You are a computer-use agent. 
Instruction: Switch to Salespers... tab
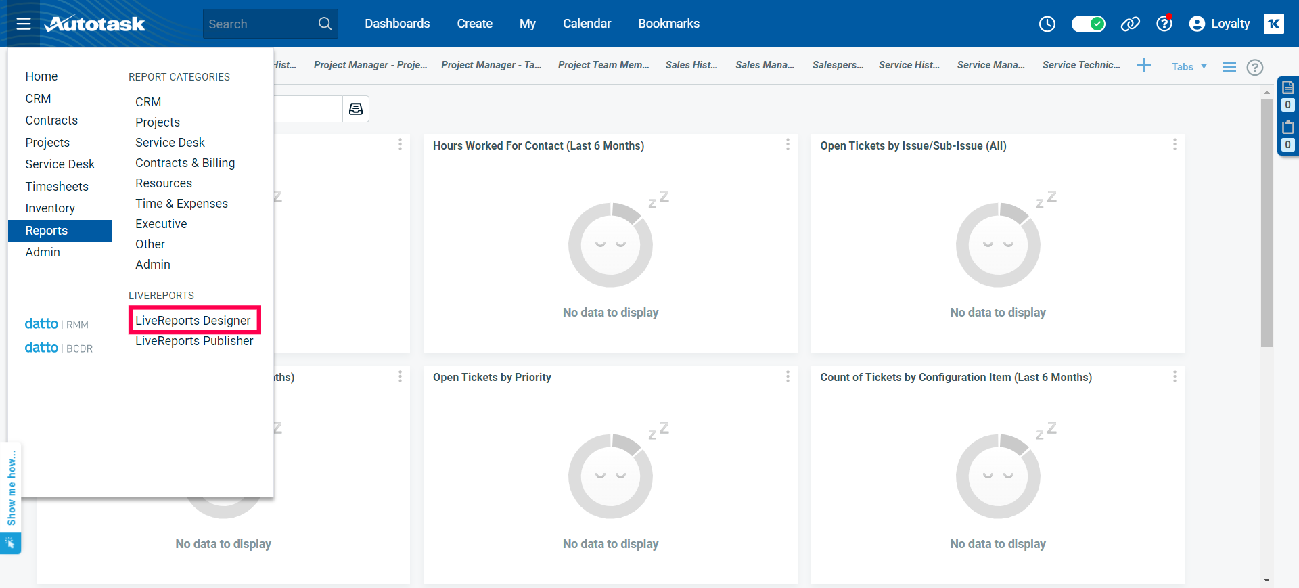(x=838, y=65)
